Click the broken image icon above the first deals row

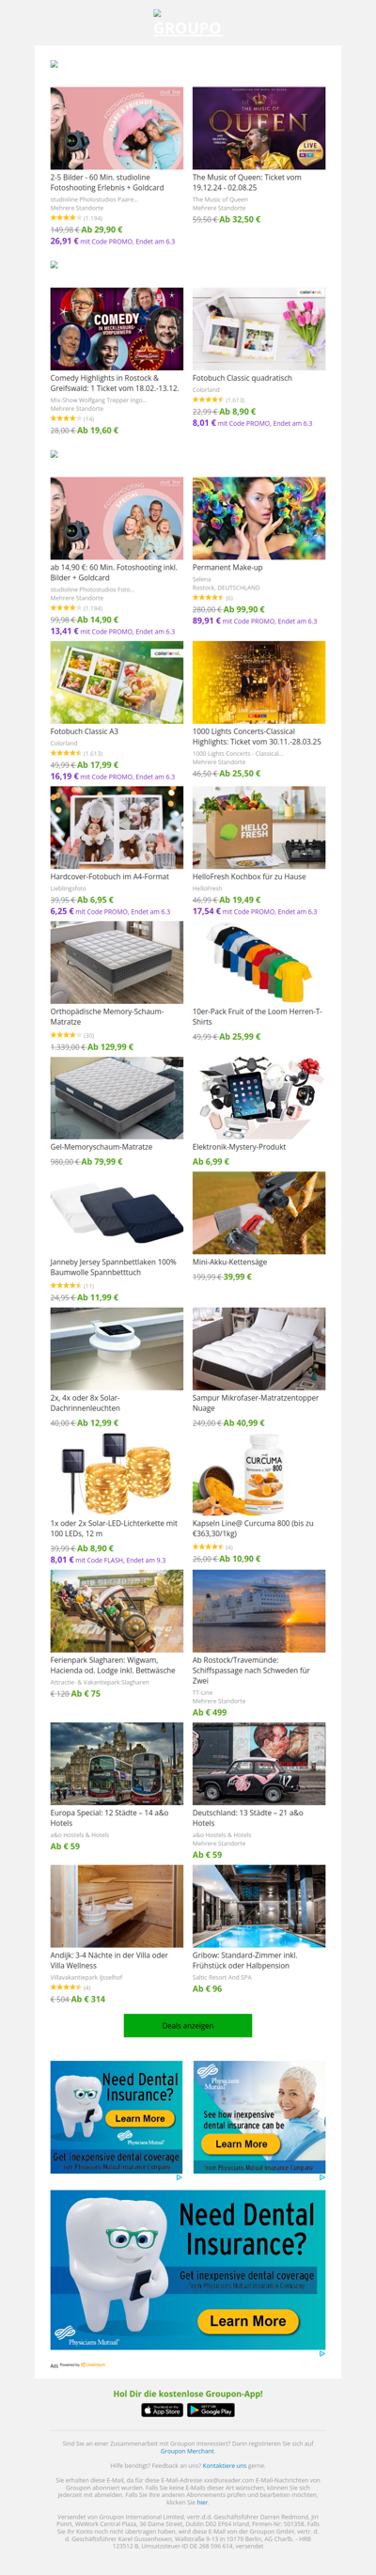pyautogui.click(x=54, y=64)
